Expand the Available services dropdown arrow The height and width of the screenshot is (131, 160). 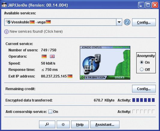tap(119, 22)
